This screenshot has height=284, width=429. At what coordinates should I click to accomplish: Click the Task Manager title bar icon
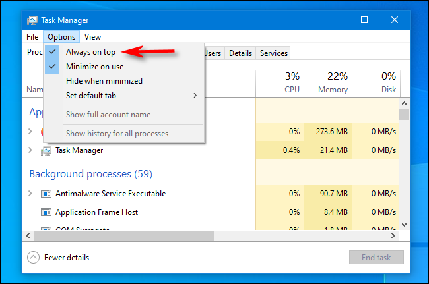click(32, 20)
